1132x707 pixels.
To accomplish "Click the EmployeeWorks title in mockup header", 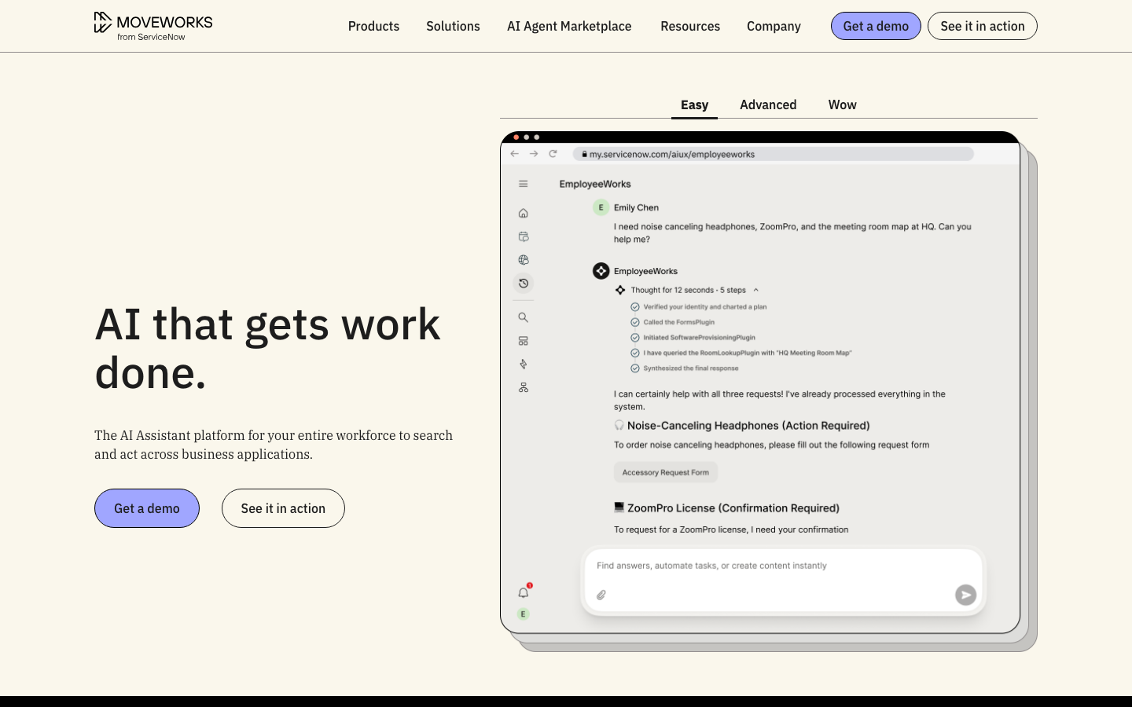I will tap(595, 184).
